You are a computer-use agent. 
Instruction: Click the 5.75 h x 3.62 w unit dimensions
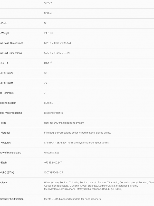click(57, 53)
